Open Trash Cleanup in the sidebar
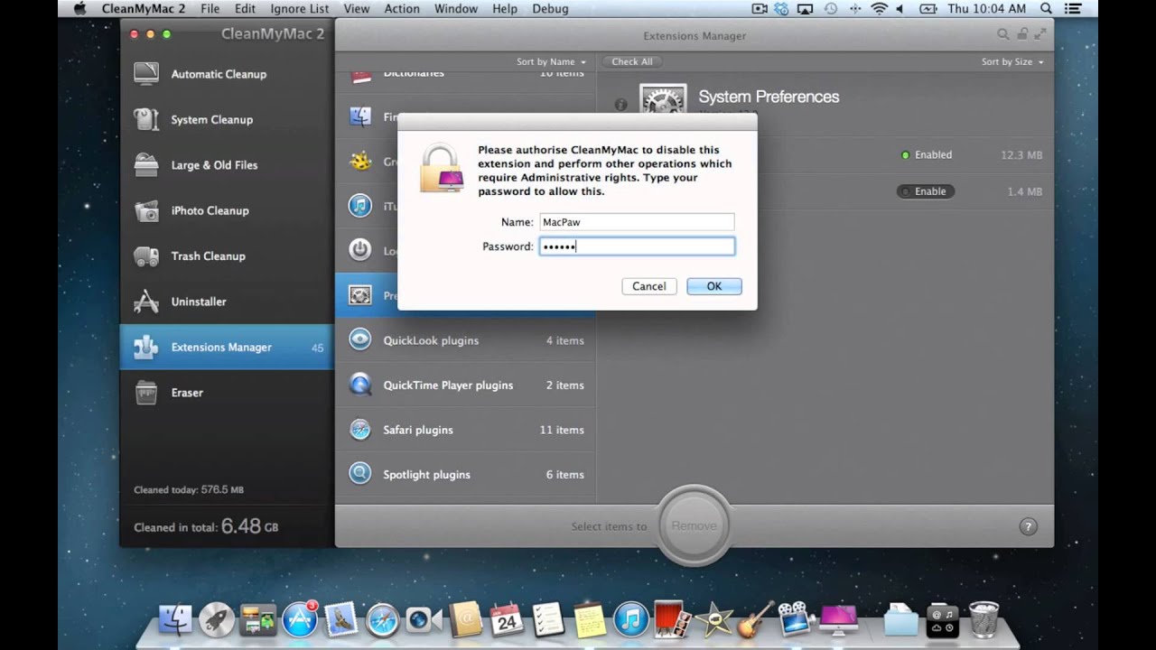1156x650 pixels. [227, 255]
